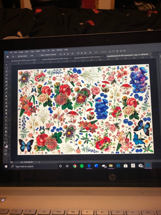Switch to the flyagaricedited.pdf document tab
Image resolution: width=161 pixels, height=215 pixels.
pyautogui.click(x=88, y=57)
